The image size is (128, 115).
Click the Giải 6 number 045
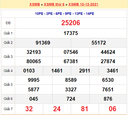pyautogui.click(x=34, y=99)
